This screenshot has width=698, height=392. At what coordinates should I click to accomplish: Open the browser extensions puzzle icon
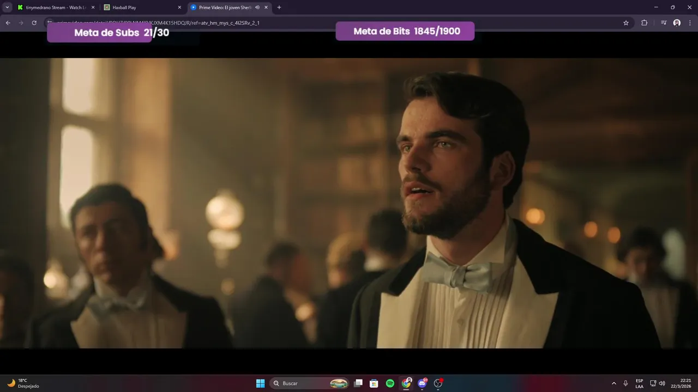[x=644, y=23]
